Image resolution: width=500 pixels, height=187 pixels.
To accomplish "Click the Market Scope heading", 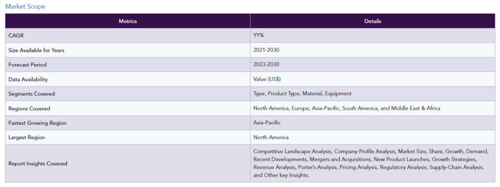I will click(25, 6).
